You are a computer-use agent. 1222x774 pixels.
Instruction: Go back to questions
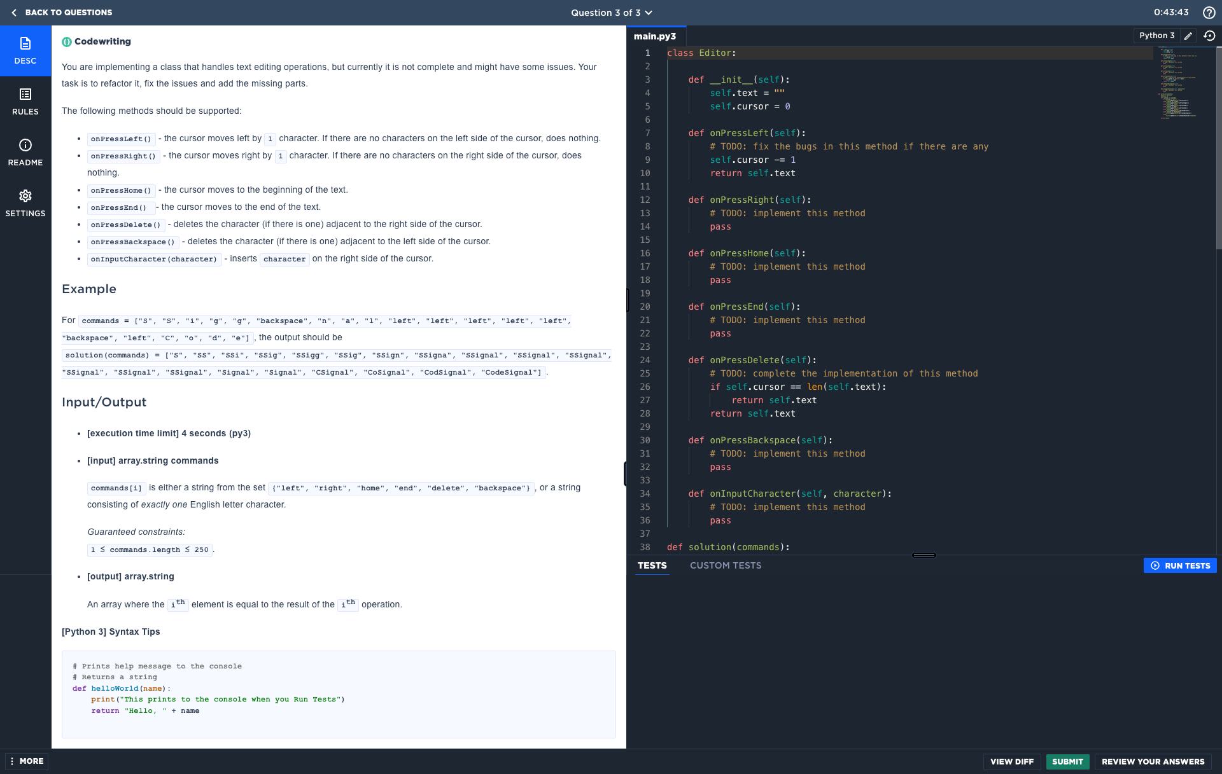tap(62, 13)
